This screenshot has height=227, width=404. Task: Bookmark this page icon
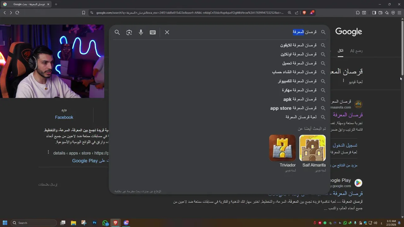(83, 13)
